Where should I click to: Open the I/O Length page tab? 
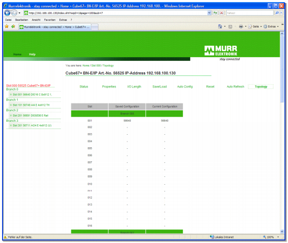tap(134, 86)
